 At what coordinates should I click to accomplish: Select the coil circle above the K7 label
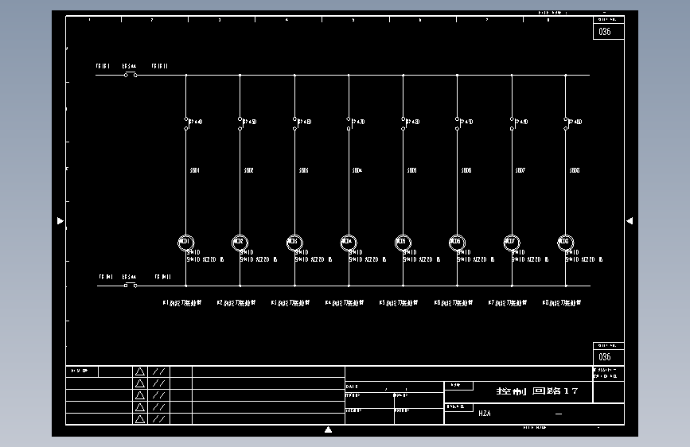pyautogui.click(x=512, y=243)
